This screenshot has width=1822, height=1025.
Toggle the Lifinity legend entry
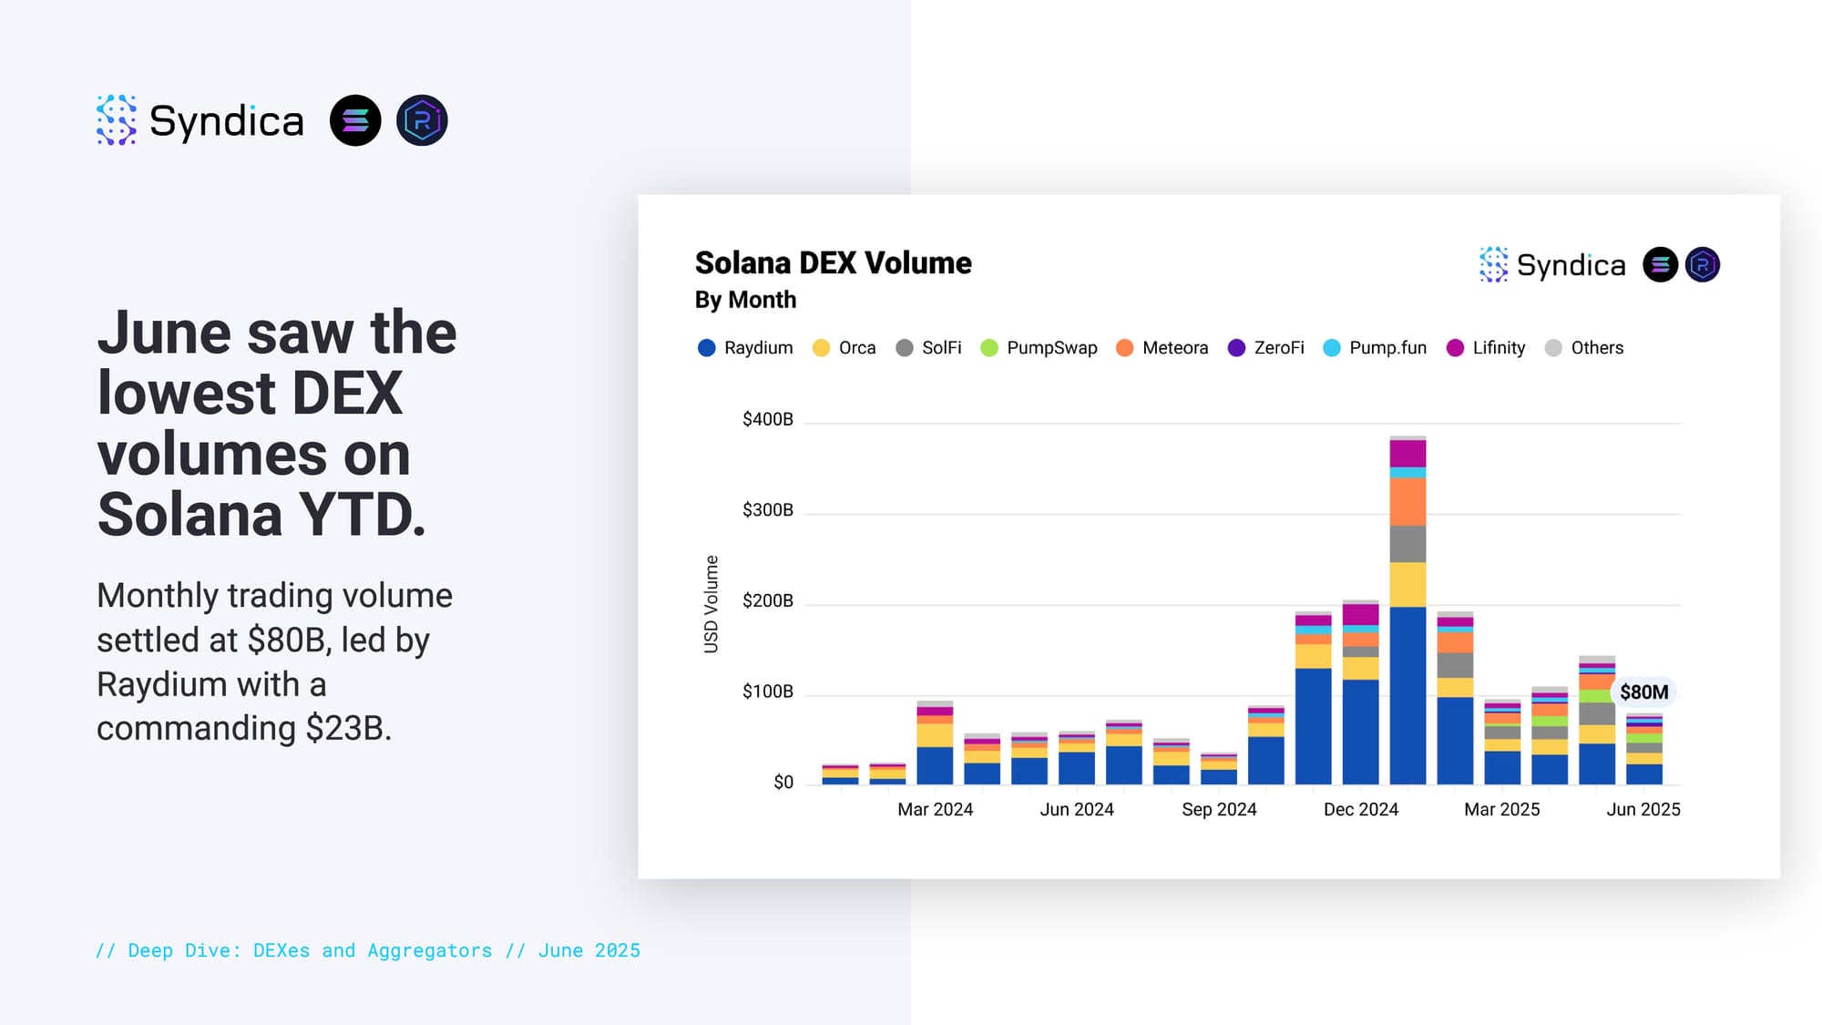(x=1486, y=348)
